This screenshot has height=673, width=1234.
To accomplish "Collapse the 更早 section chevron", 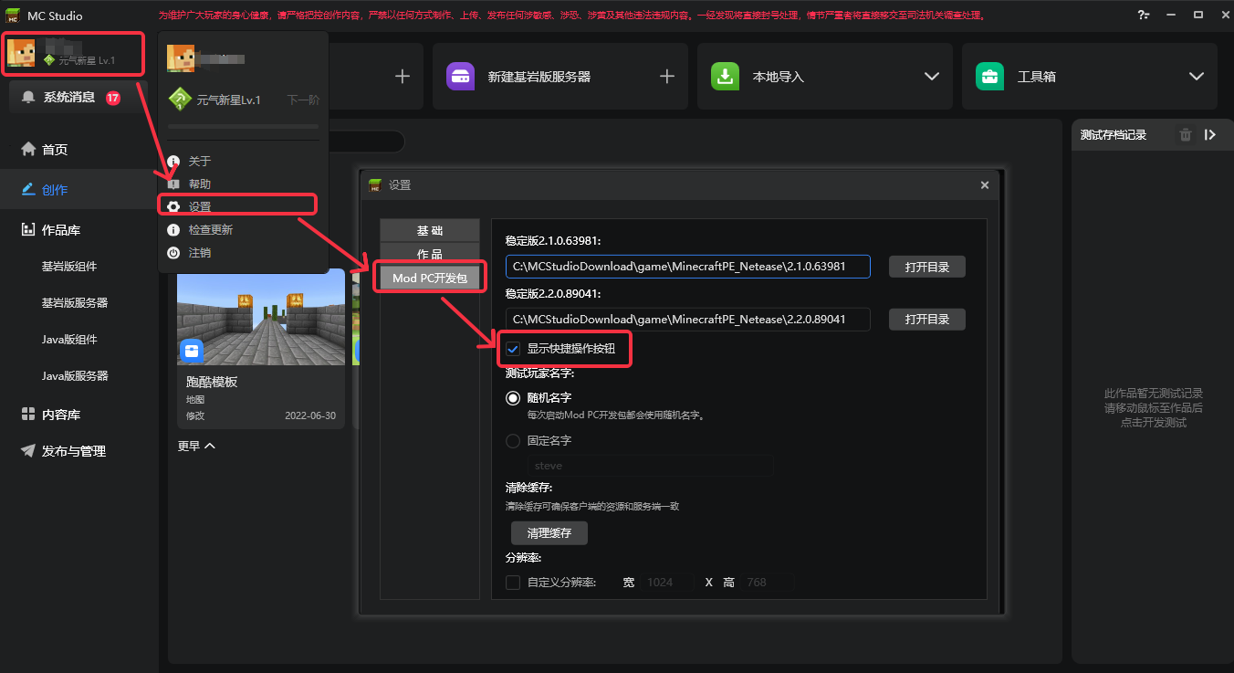I will pyautogui.click(x=210, y=446).
